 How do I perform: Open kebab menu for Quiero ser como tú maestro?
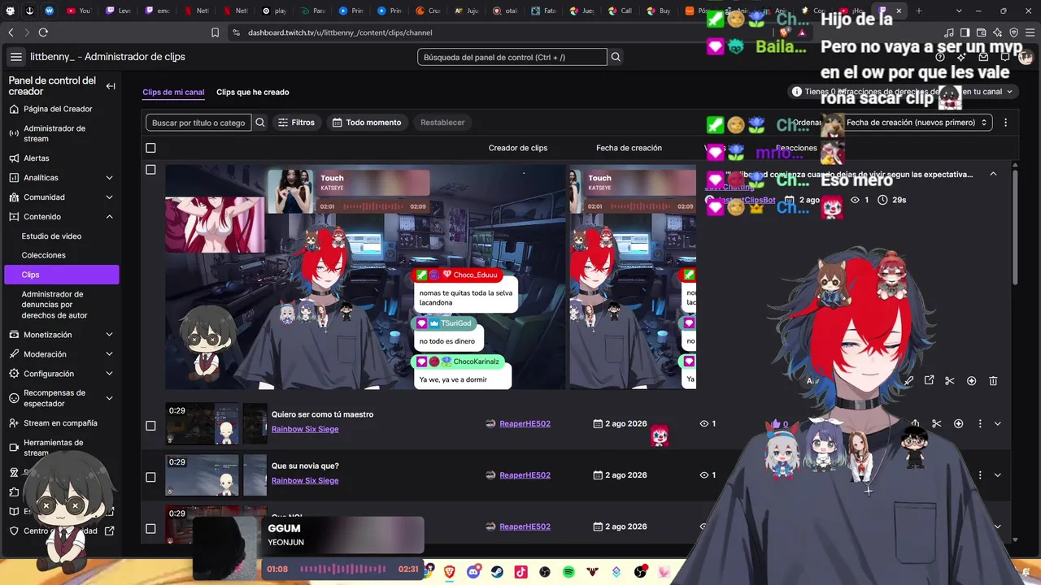coord(980,423)
